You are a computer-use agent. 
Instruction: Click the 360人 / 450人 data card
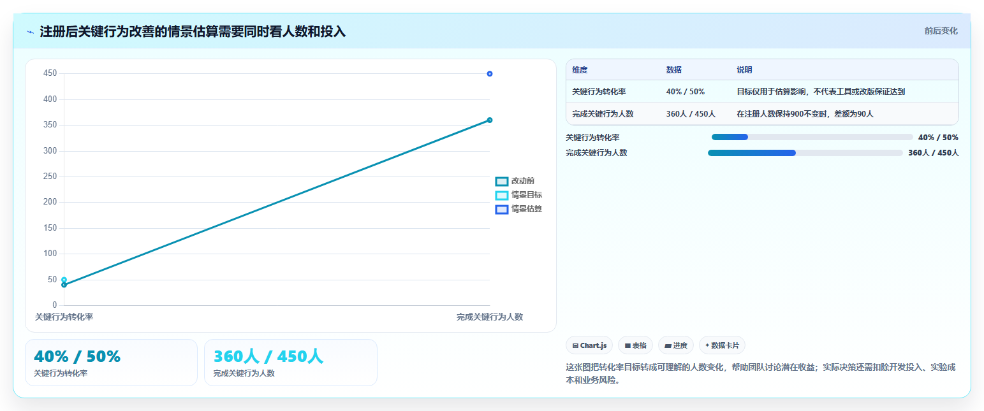[x=291, y=363]
